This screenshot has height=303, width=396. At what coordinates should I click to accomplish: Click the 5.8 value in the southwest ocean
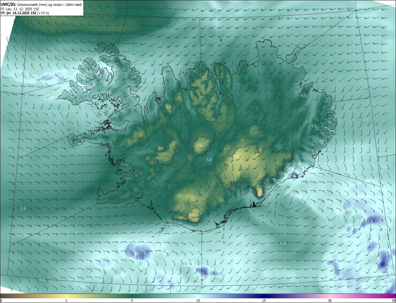(x=23, y=209)
